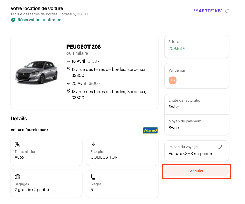Click the Alamo provider logo
The image size is (245, 204).
tap(150, 130)
